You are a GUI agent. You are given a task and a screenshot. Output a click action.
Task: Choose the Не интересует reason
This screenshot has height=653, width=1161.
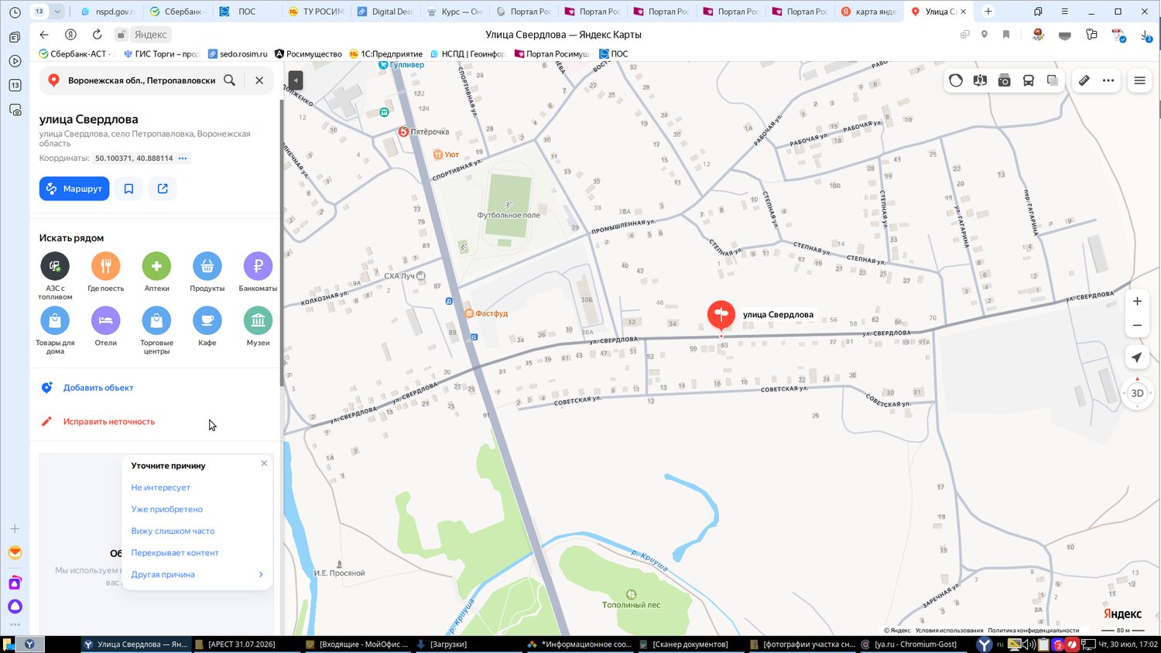(160, 488)
